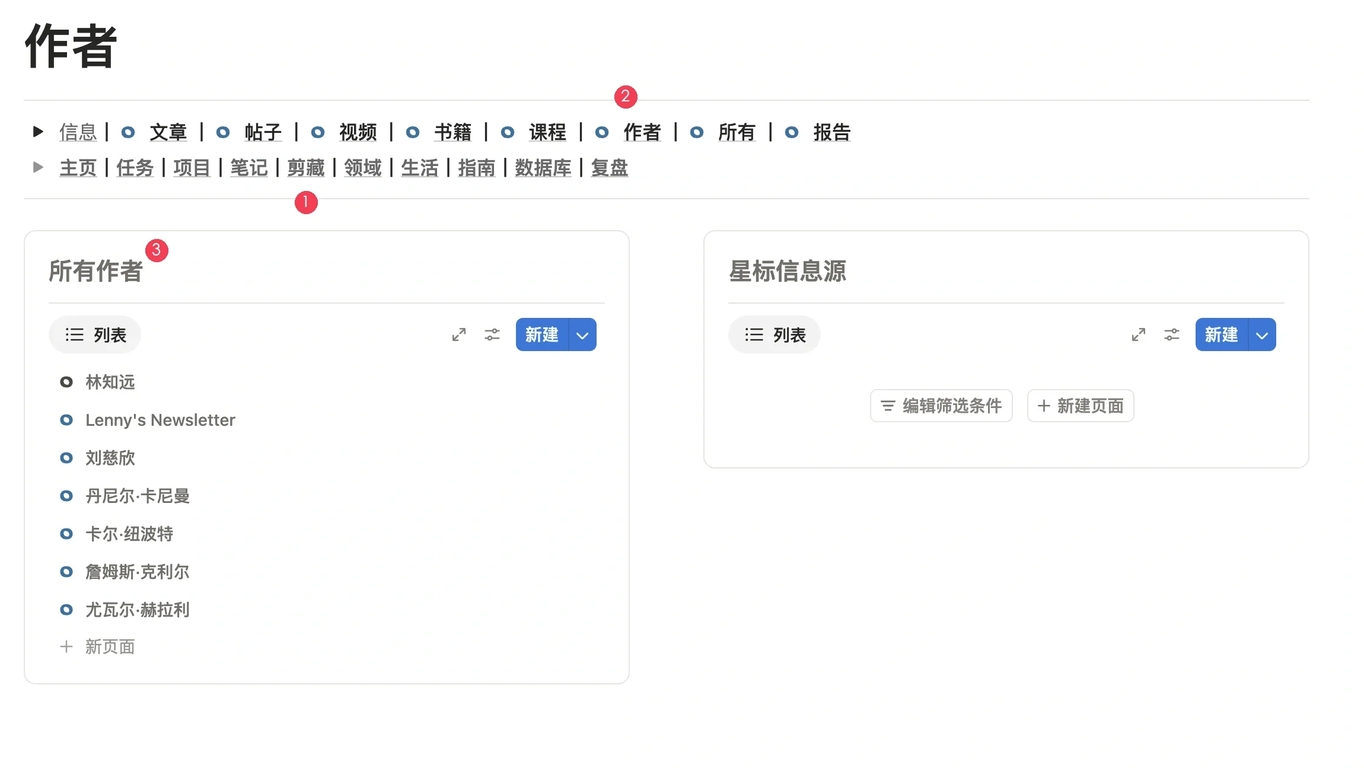This screenshot has width=1364, height=771.
Task: Click 新建 button in 星标信息源 panel
Action: [1222, 335]
